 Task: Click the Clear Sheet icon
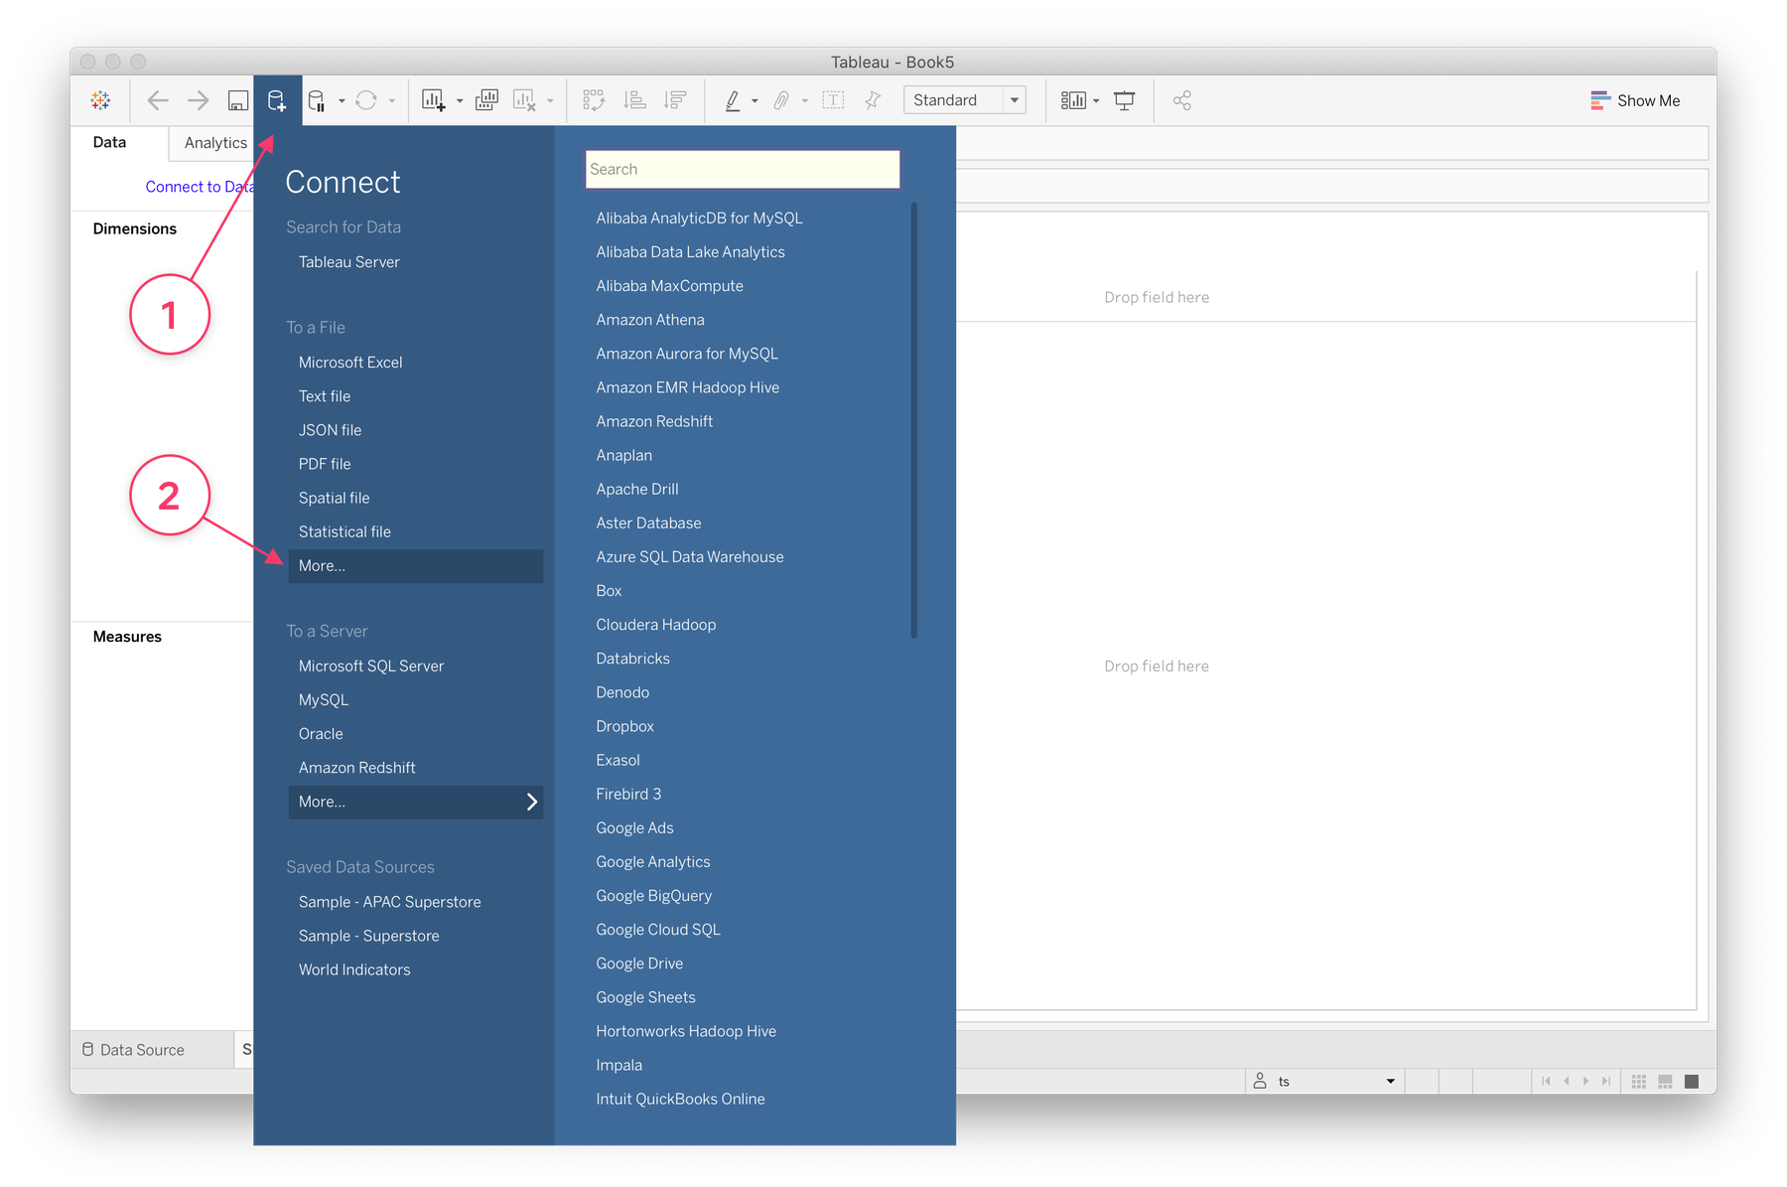(524, 100)
